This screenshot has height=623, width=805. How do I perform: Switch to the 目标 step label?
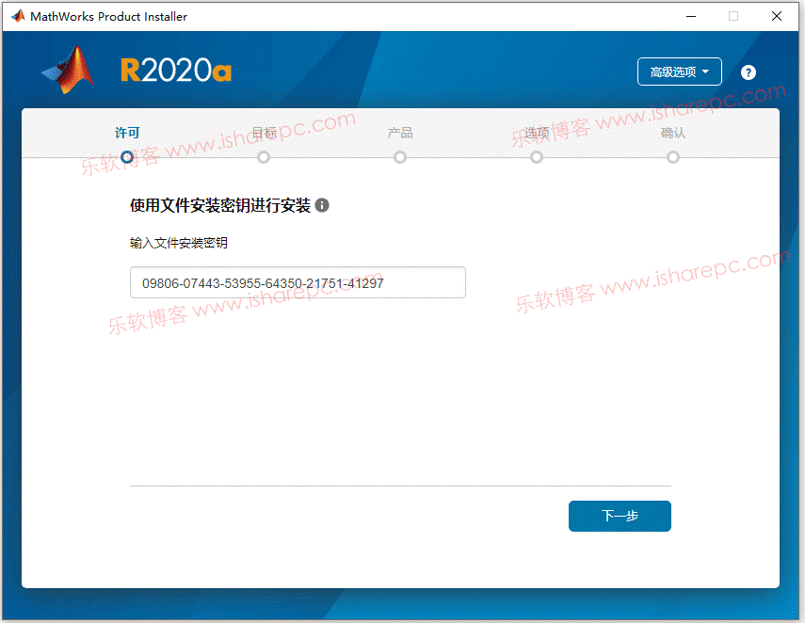[x=264, y=134]
